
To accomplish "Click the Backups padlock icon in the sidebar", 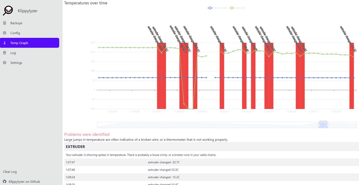I will tap(4, 23).
